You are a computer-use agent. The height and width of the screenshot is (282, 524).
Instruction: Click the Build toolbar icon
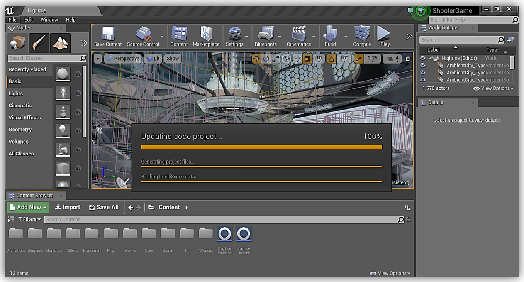pyautogui.click(x=330, y=35)
